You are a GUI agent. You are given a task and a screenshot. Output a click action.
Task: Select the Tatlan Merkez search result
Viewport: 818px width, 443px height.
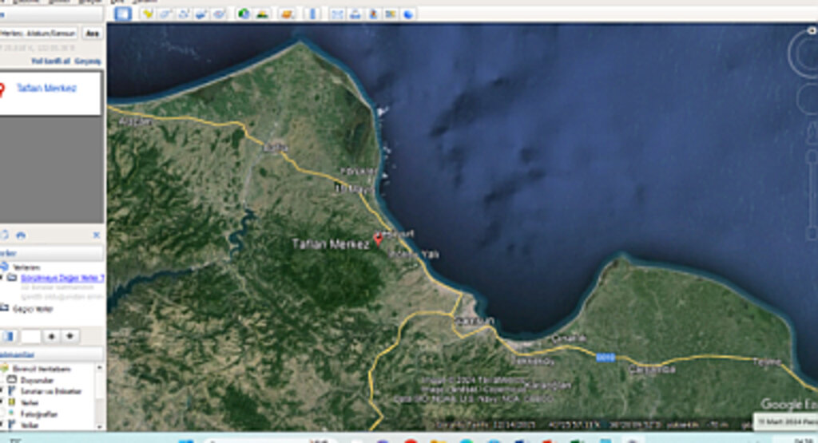pos(46,88)
